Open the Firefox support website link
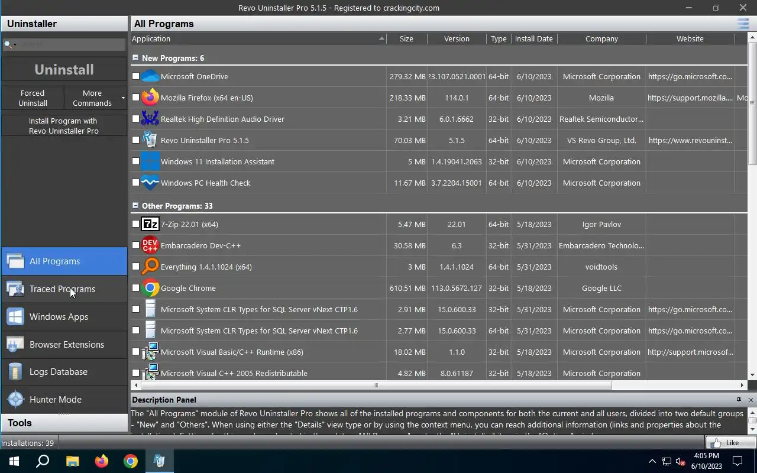Viewport: 757px width, 473px height. (x=690, y=98)
